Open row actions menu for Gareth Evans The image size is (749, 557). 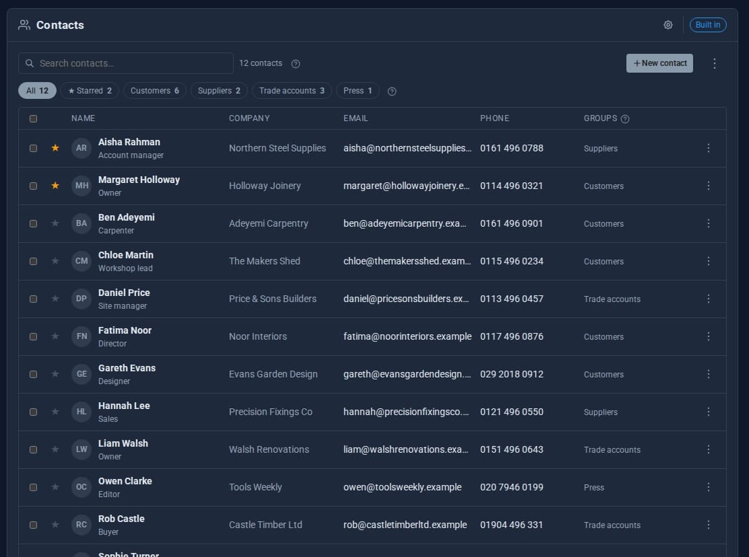coord(709,374)
